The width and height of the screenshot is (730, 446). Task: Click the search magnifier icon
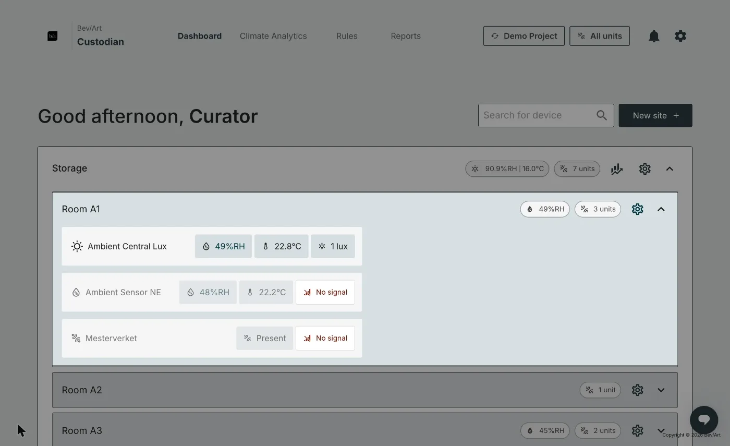tap(602, 115)
